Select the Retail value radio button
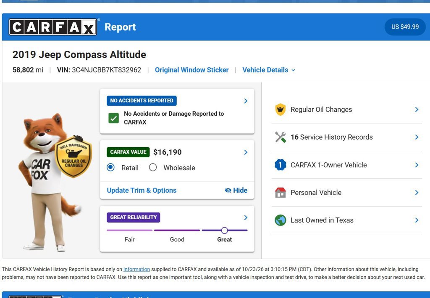Image resolution: width=430 pixels, height=298 pixels. (x=110, y=167)
